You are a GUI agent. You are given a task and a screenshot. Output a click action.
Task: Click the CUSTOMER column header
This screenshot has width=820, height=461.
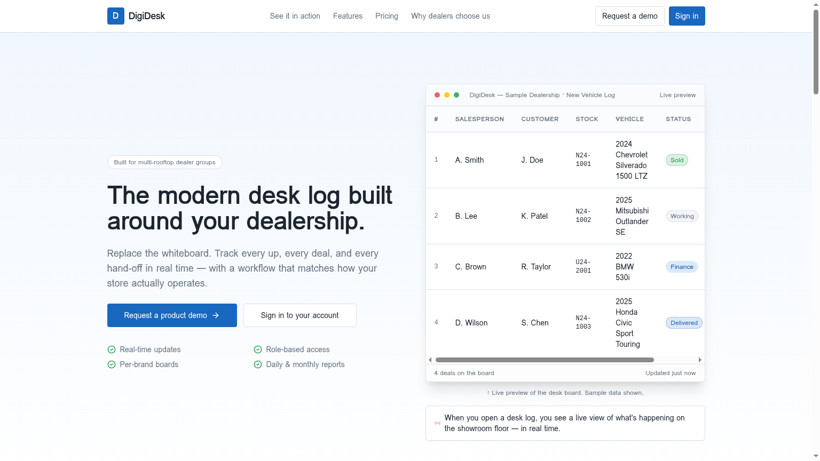[x=540, y=119]
